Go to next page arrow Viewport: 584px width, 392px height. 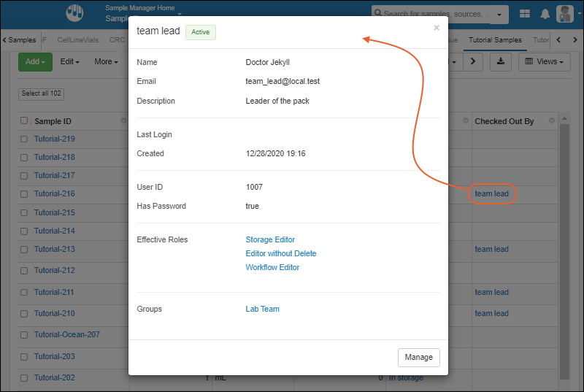(472, 62)
